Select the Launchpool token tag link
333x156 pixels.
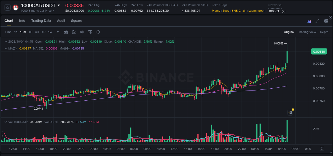click(256, 11)
